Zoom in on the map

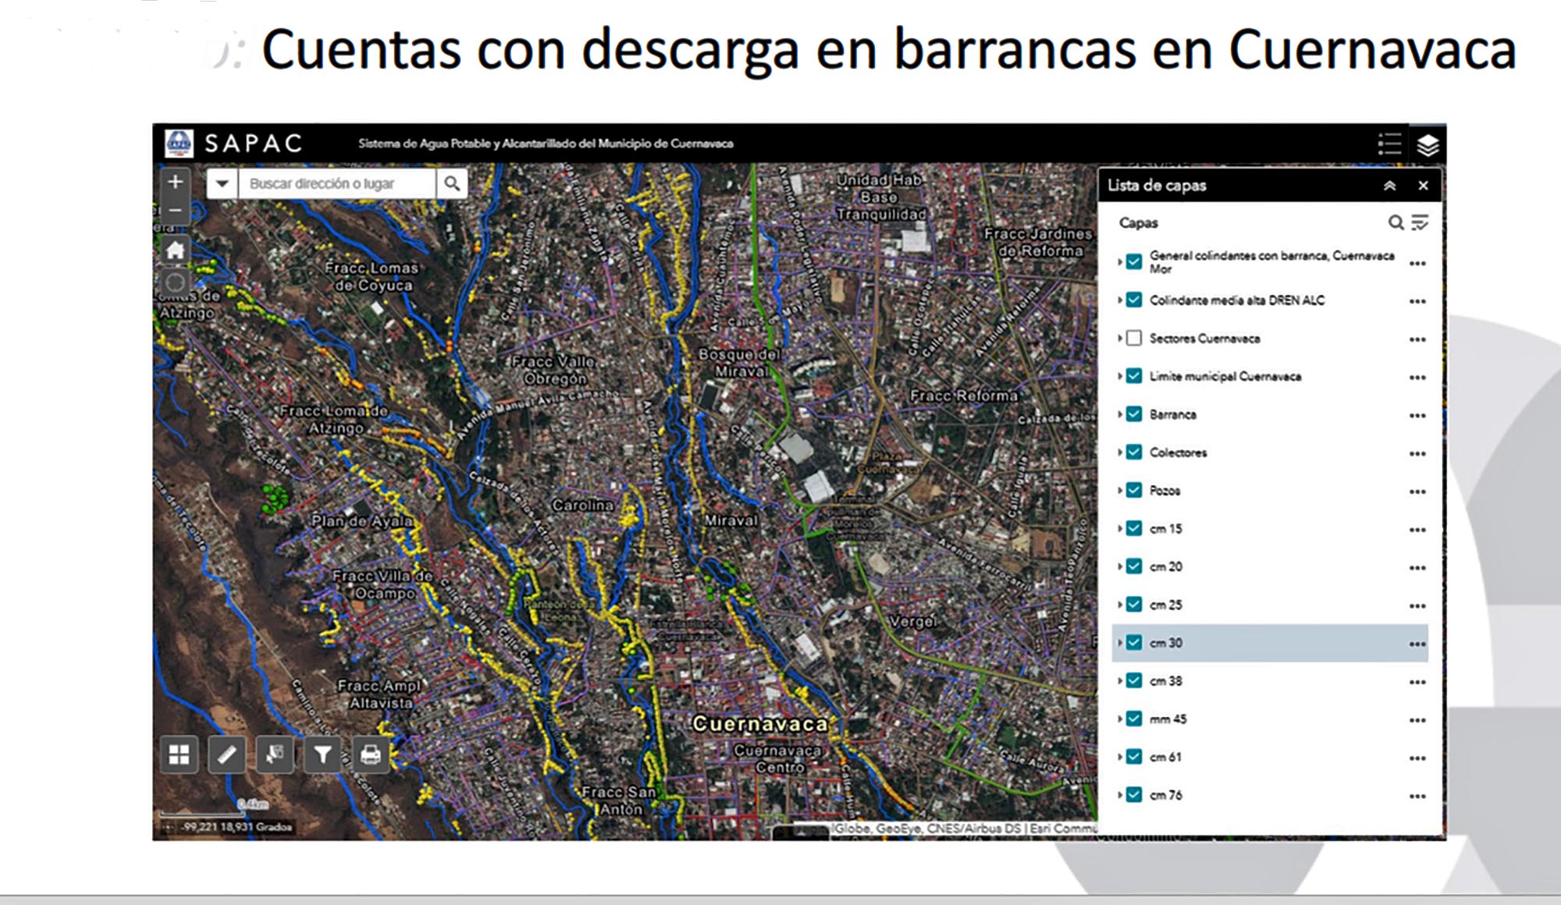click(x=176, y=182)
